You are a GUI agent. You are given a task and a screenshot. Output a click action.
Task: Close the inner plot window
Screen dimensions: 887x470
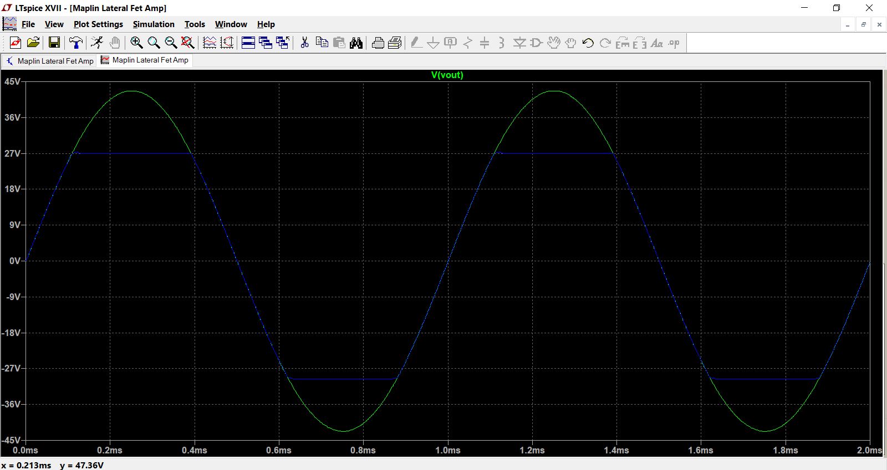point(879,24)
